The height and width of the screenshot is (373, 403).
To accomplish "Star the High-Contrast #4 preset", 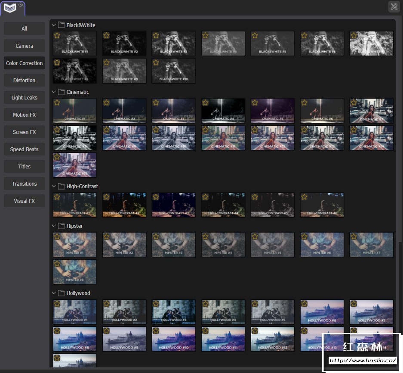I will [205, 197].
